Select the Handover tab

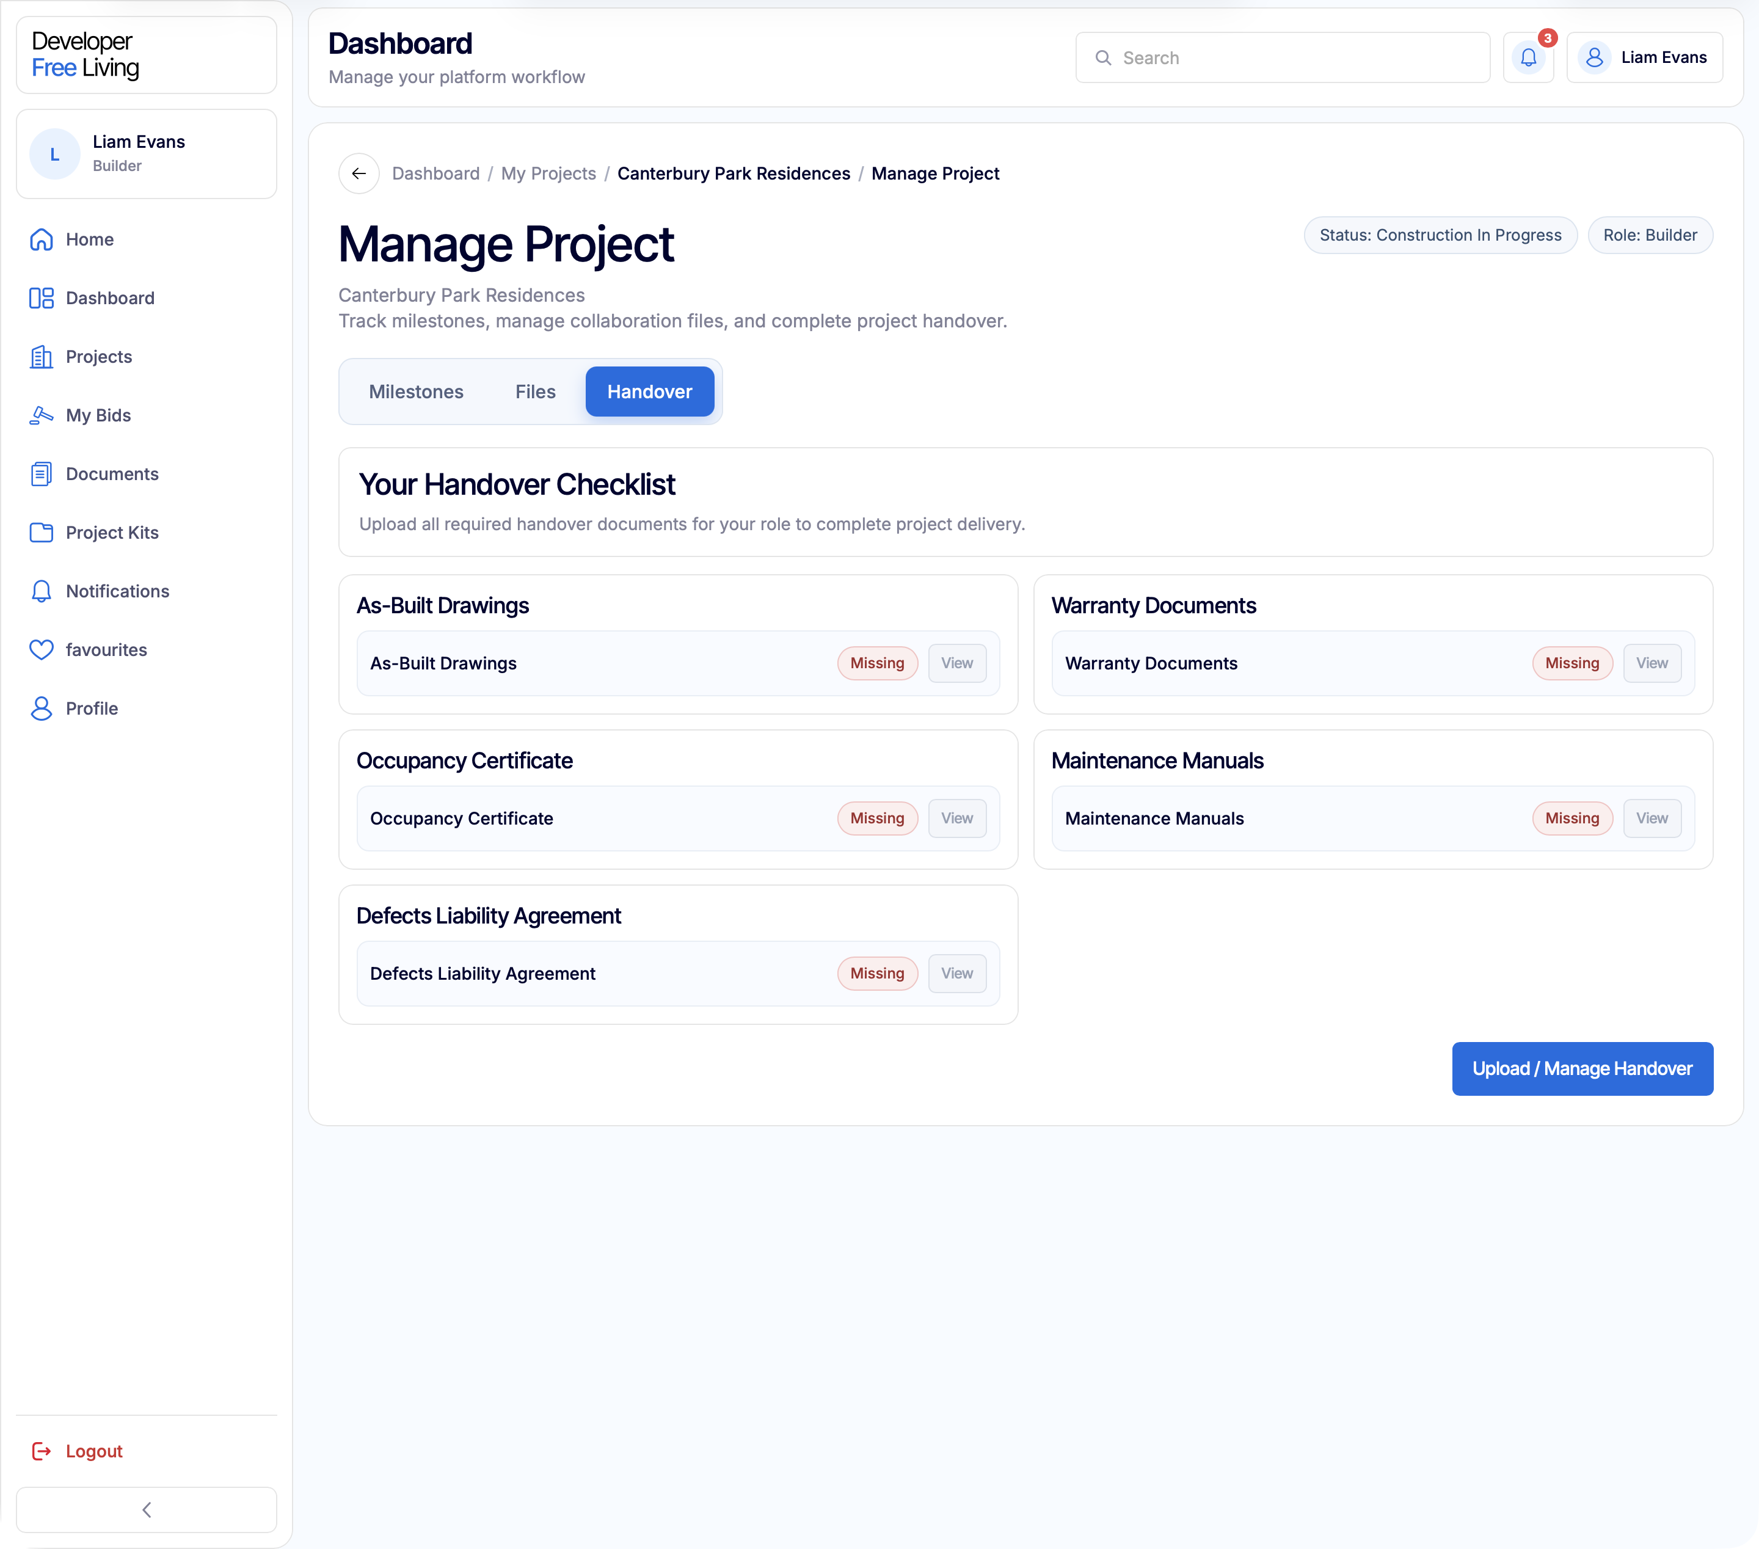(x=650, y=392)
